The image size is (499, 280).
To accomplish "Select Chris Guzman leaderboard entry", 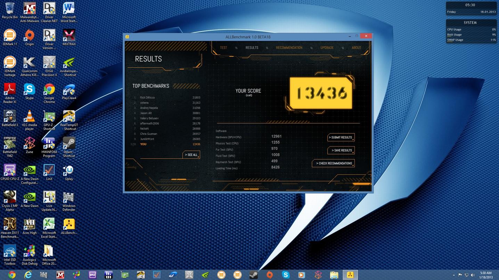I will point(167,134).
